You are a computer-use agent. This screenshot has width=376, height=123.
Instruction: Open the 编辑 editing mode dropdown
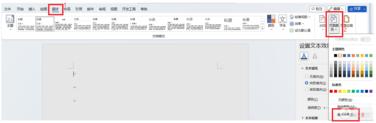(336, 9)
